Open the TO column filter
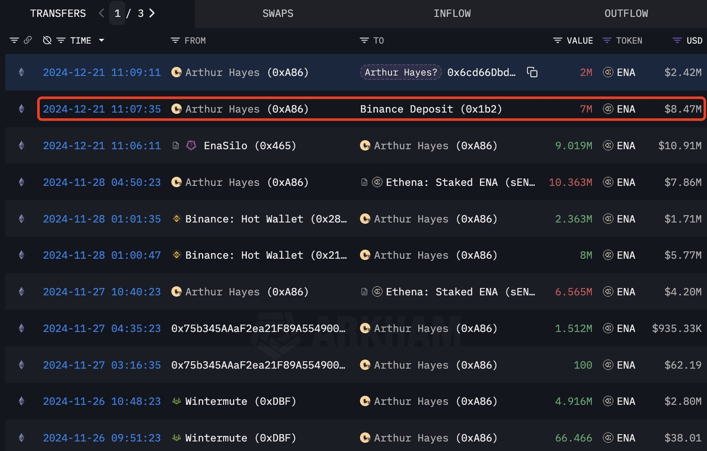This screenshot has width=707, height=451. [x=364, y=40]
